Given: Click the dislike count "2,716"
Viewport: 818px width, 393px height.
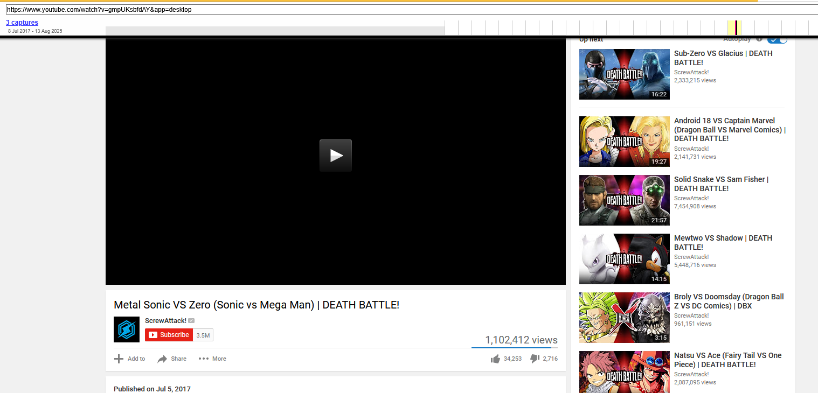Looking at the screenshot, I should (x=550, y=359).
